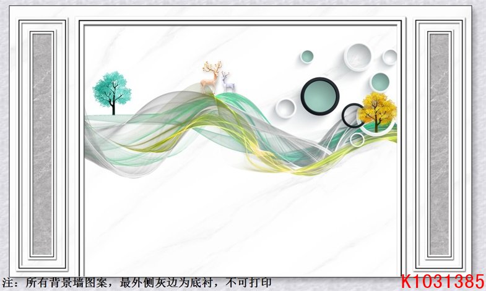
Task: Click the red code K1031385
Action: 443,281
